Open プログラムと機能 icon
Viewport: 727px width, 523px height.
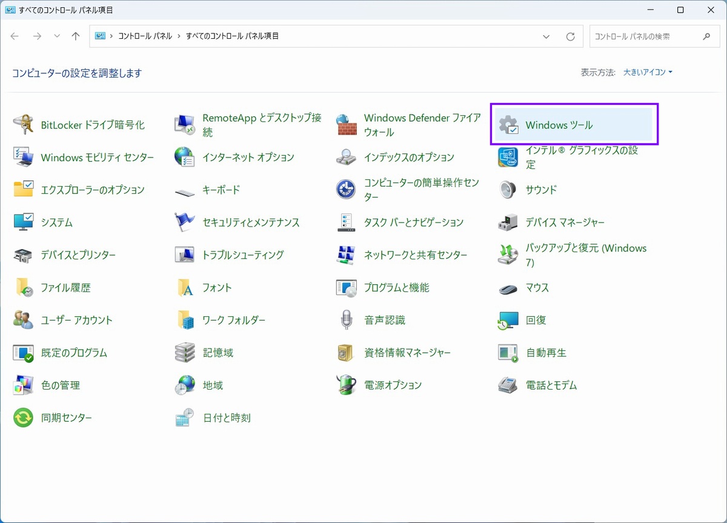point(347,288)
